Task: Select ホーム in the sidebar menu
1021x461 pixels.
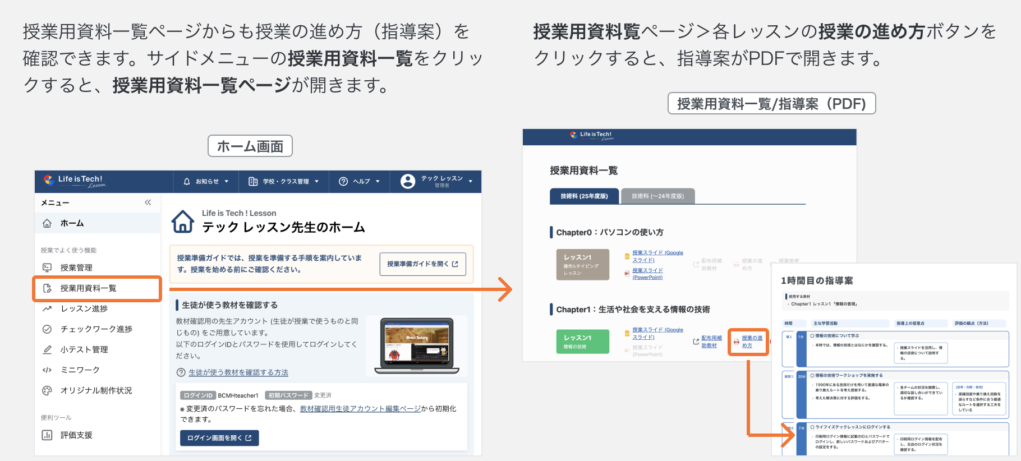Action: [98, 223]
